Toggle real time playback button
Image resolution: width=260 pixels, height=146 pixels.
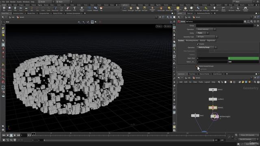pyautogui.click(x=15, y=140)
